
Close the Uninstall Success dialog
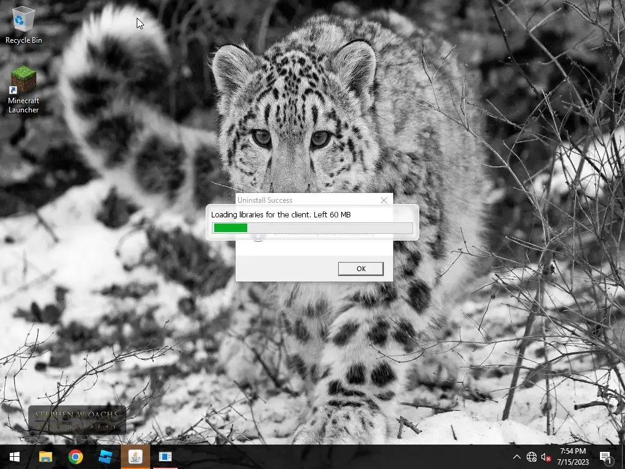coord(384,200)
